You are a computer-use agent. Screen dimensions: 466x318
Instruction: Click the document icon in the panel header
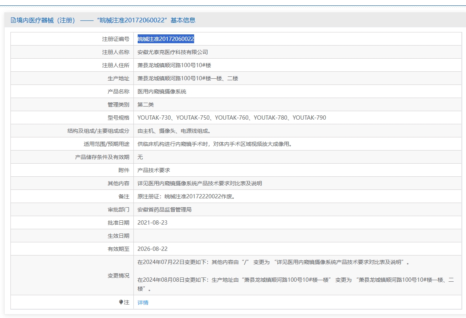pyautogui.click(x=13, y=20)
